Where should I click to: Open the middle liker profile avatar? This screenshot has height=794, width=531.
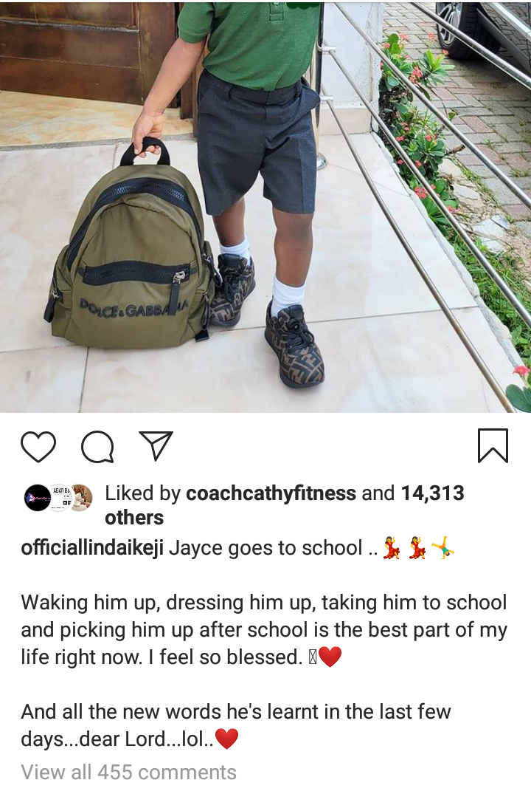point(59,498)
